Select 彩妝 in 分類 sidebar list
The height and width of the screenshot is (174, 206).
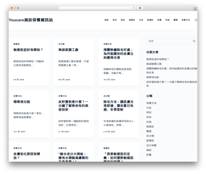[149, 117]
